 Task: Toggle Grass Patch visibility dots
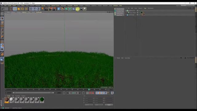coord(139,13)
